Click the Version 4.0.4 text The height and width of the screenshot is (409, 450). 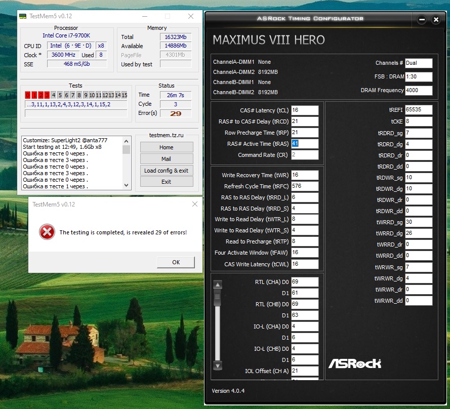[228, 391]
